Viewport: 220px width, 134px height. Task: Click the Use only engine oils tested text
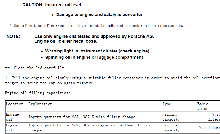click(x=94, y=36)
